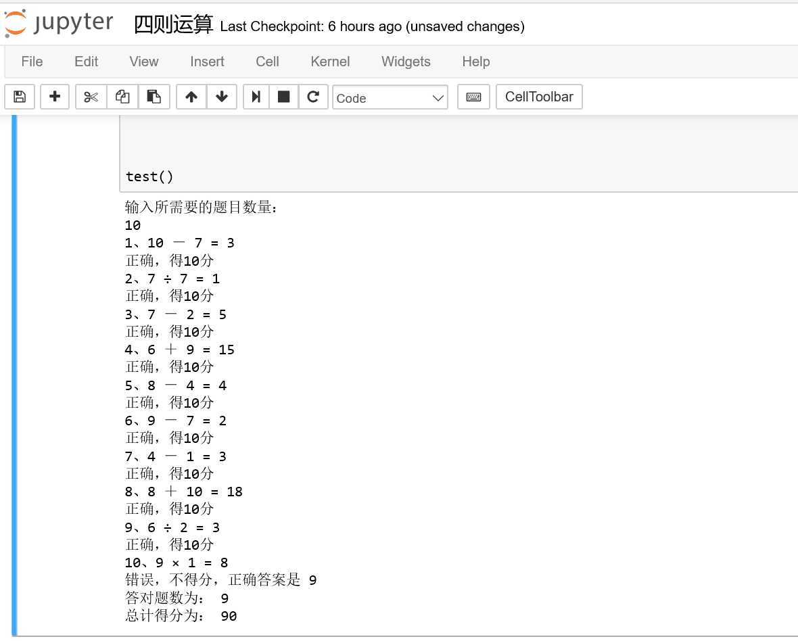Run cell and select below icon
798x641 pixels.
click(x=256, y=97)
